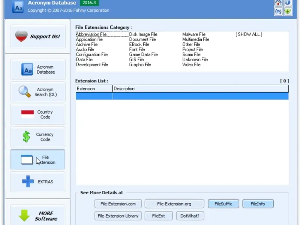The height and width of the screenshot is (225, 300).
Task: Select Audio File category
Action: click(x=85, y=49)
